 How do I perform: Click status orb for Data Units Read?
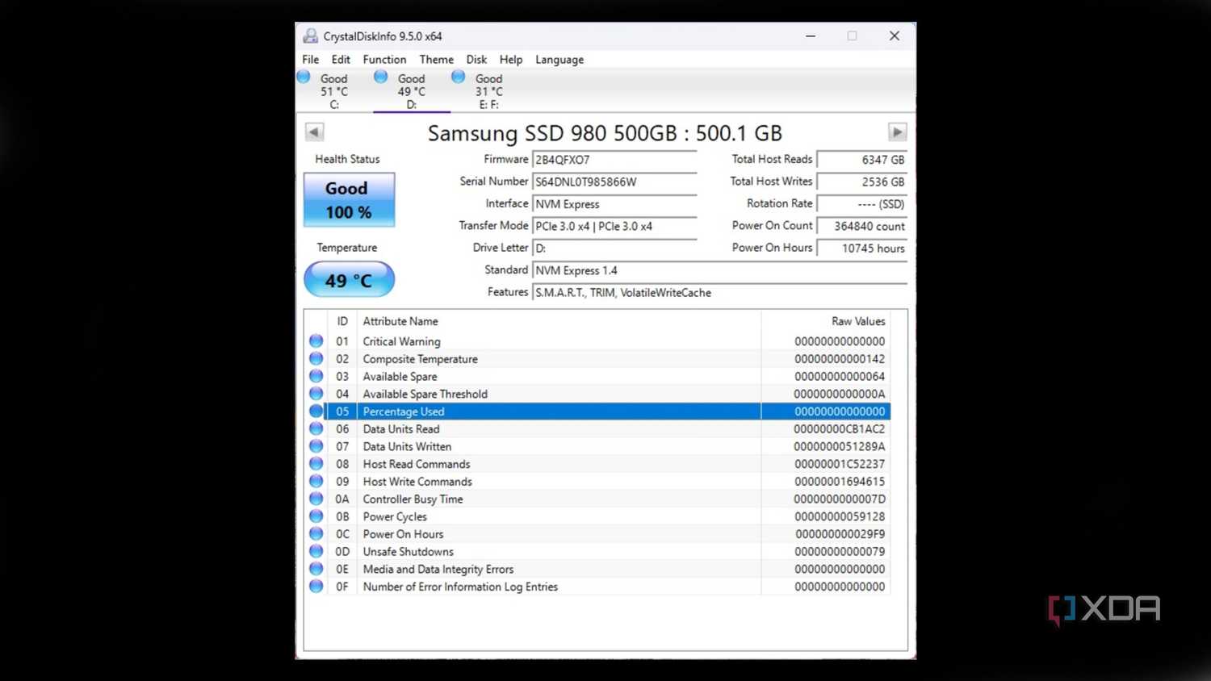pyautogui.click(x=316, y=429)
